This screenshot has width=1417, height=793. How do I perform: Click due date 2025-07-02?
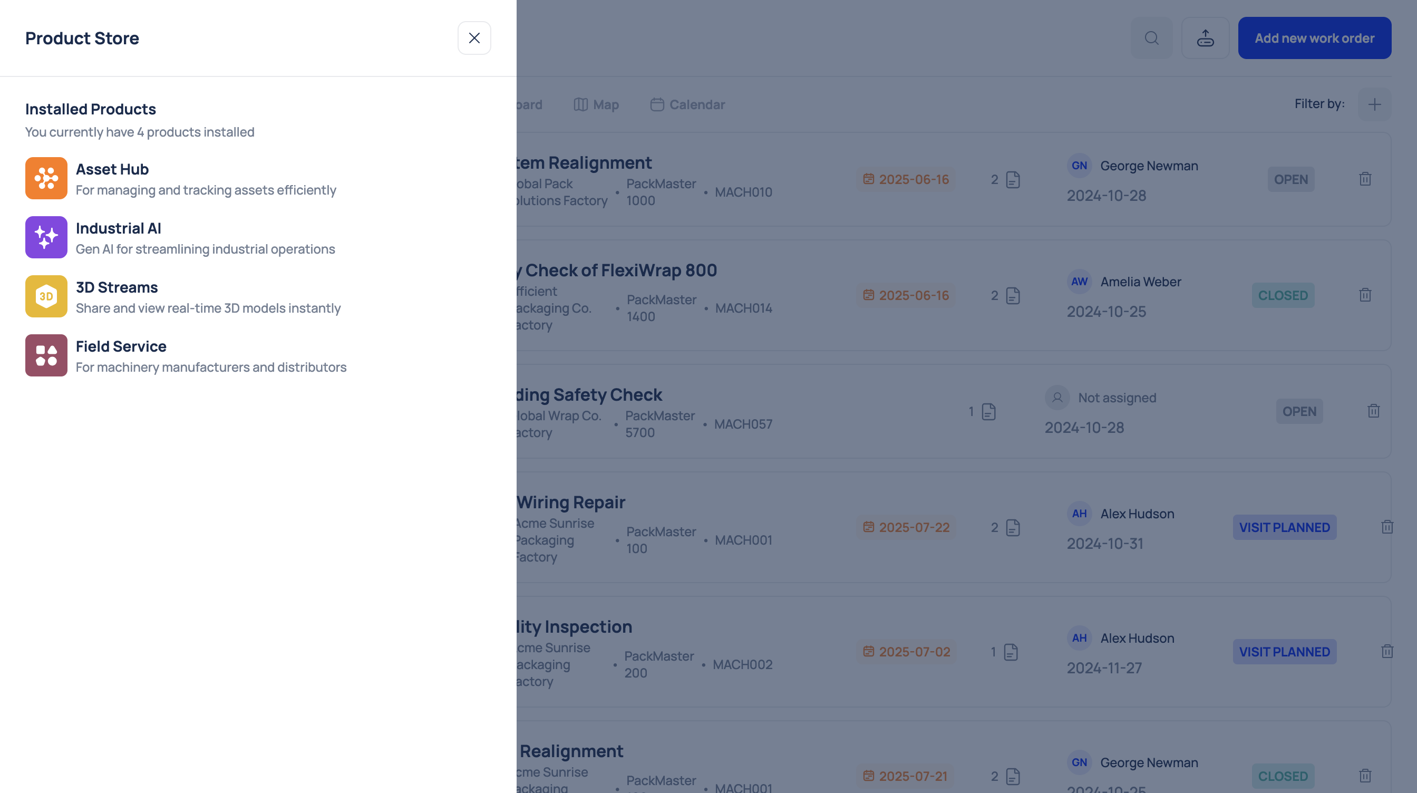point(907,652)
